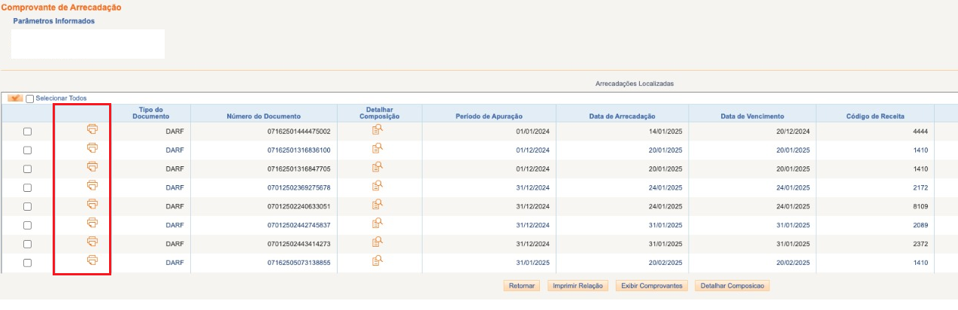
Task: Click revenue code 2172
Action: click(920, 187)
